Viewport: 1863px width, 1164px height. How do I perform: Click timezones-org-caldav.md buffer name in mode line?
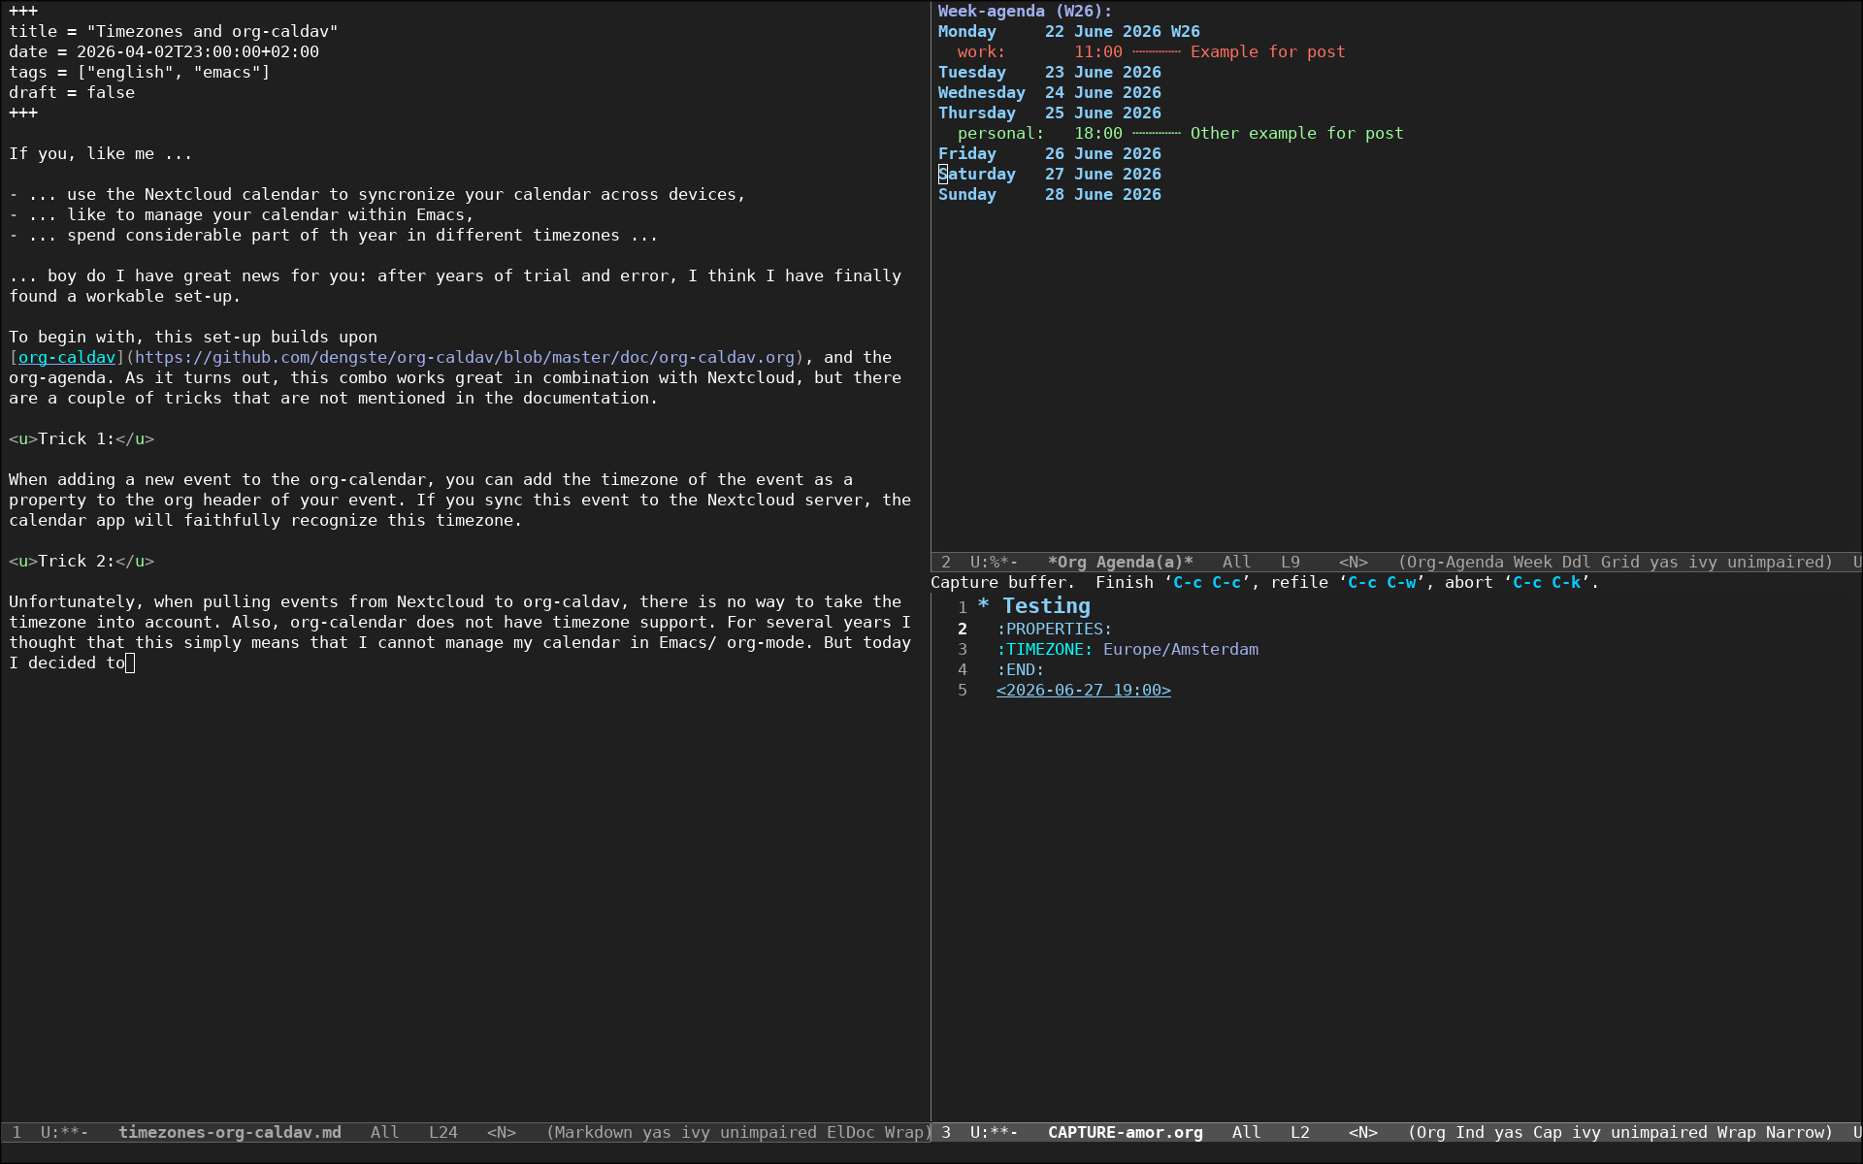click(229, 1132)
